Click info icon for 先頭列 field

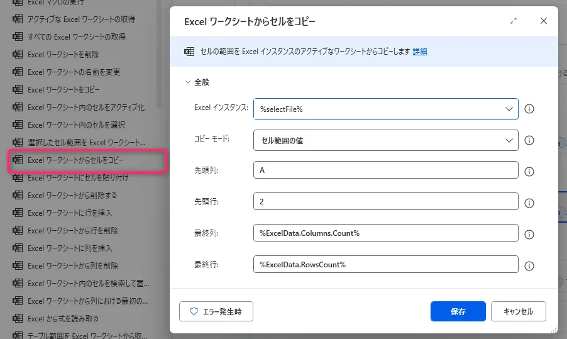click(x=529, y=171)
